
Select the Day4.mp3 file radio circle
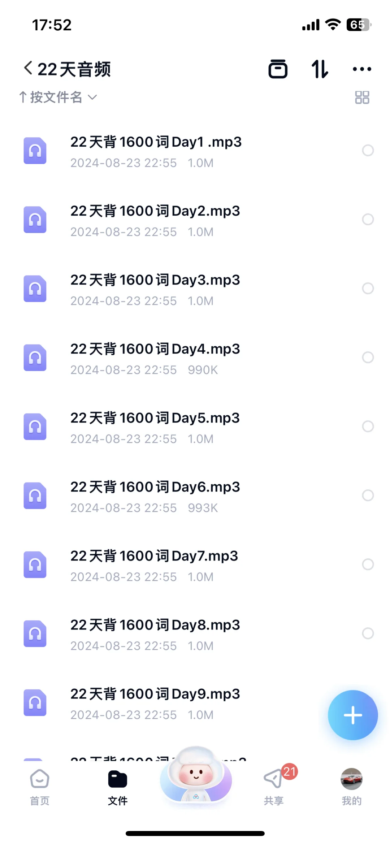(368, 357)
